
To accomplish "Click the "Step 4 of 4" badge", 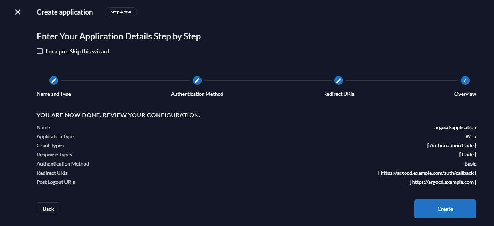I will pyautogui.click(x=121, y=12).
